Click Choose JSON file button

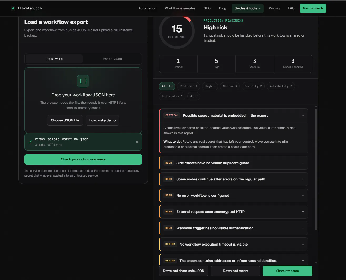click(65, 120)
